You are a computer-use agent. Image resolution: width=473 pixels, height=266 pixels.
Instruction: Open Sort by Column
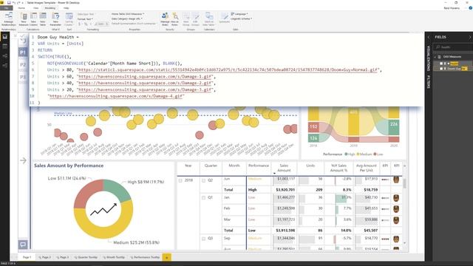(69, 19)
